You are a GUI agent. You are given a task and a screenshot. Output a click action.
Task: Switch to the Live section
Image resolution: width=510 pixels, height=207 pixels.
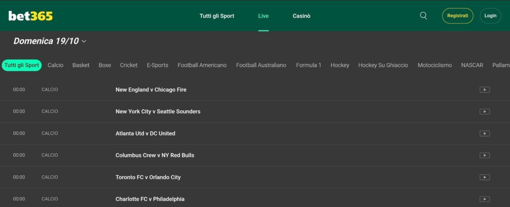[263, 16]
